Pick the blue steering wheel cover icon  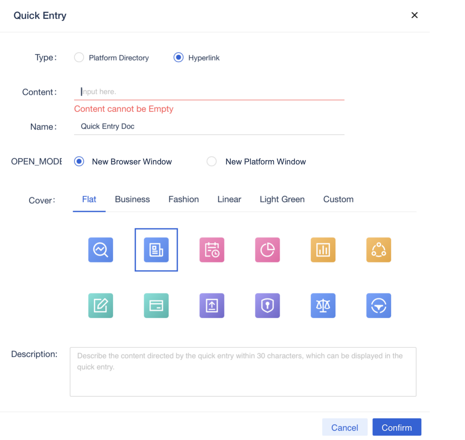click(379, 305)
